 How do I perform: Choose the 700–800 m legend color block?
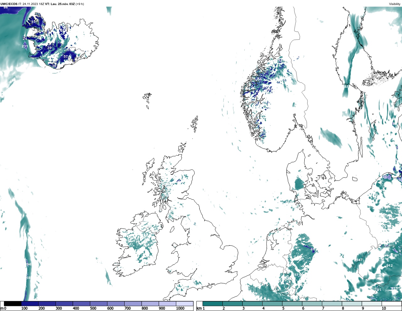pyautogui.click(x=133, y=303)
